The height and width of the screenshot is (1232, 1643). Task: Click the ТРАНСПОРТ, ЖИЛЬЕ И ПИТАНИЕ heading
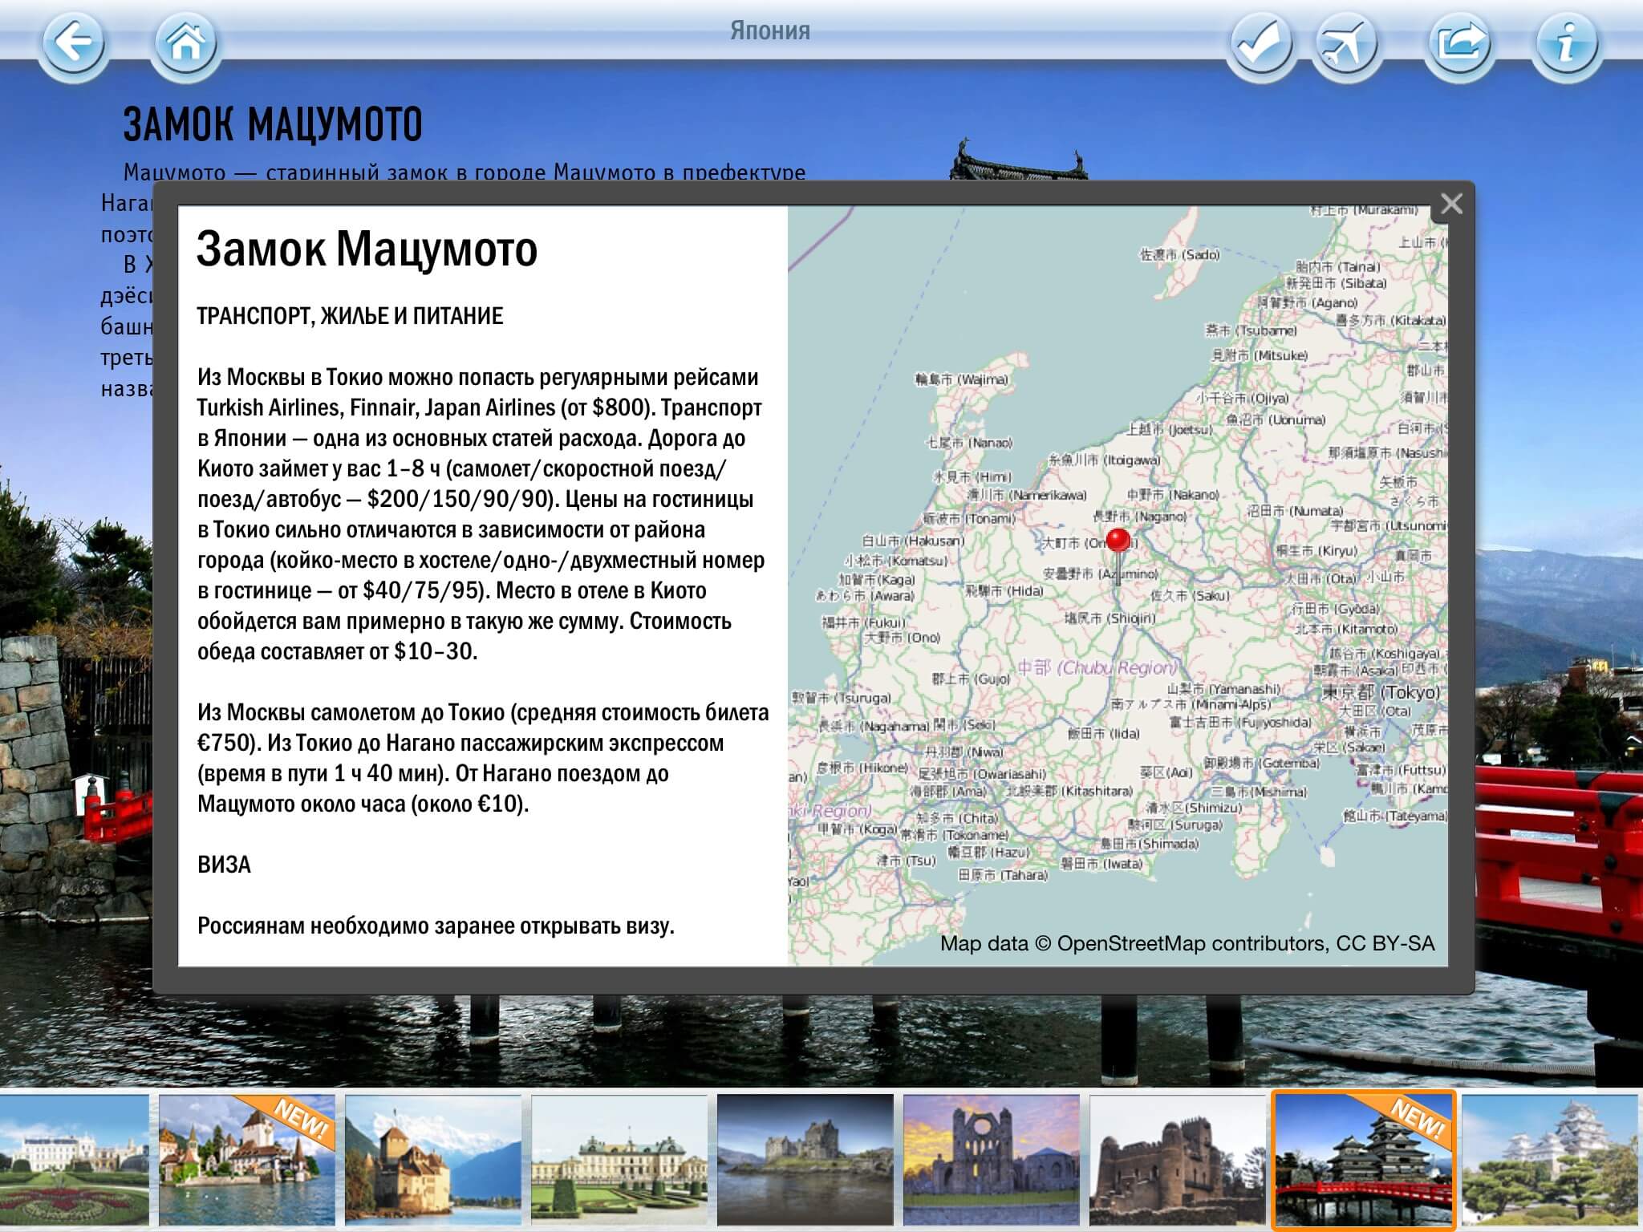(350, 316)
